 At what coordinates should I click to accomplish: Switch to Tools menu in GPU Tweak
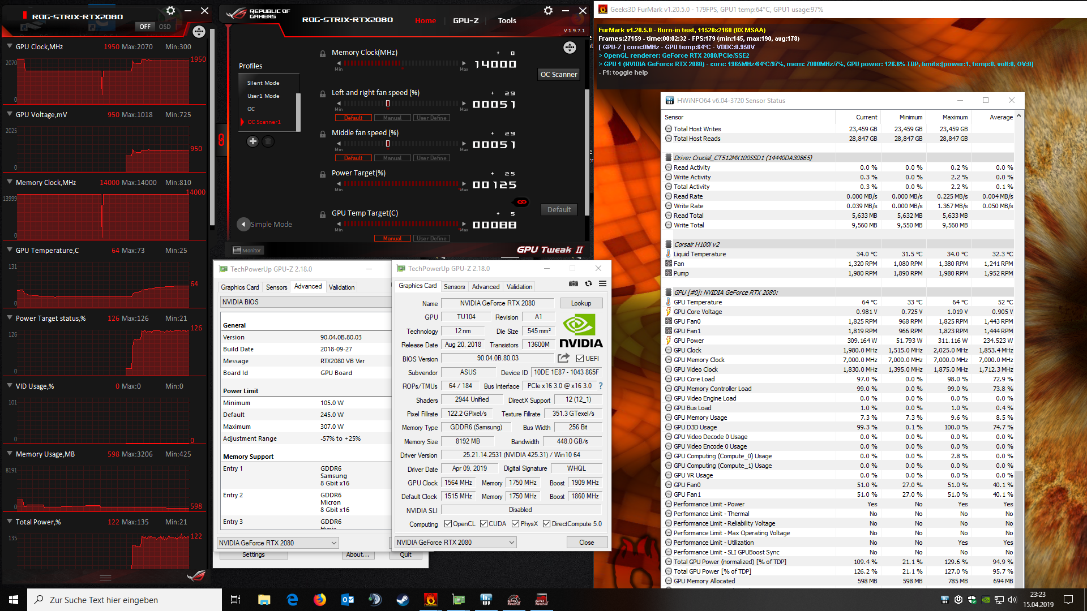point(507,20)
